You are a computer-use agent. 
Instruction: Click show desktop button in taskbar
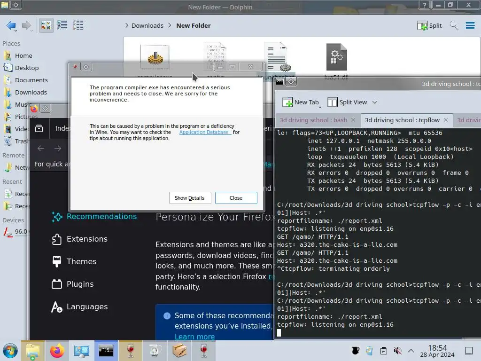[x=469, y=351]
